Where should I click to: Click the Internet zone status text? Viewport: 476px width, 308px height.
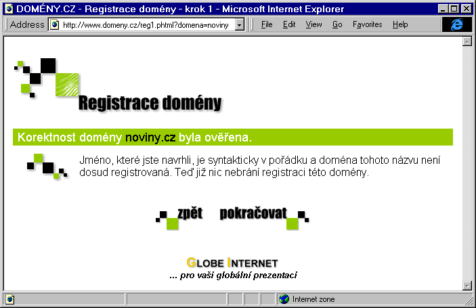(x=313, y=299)
